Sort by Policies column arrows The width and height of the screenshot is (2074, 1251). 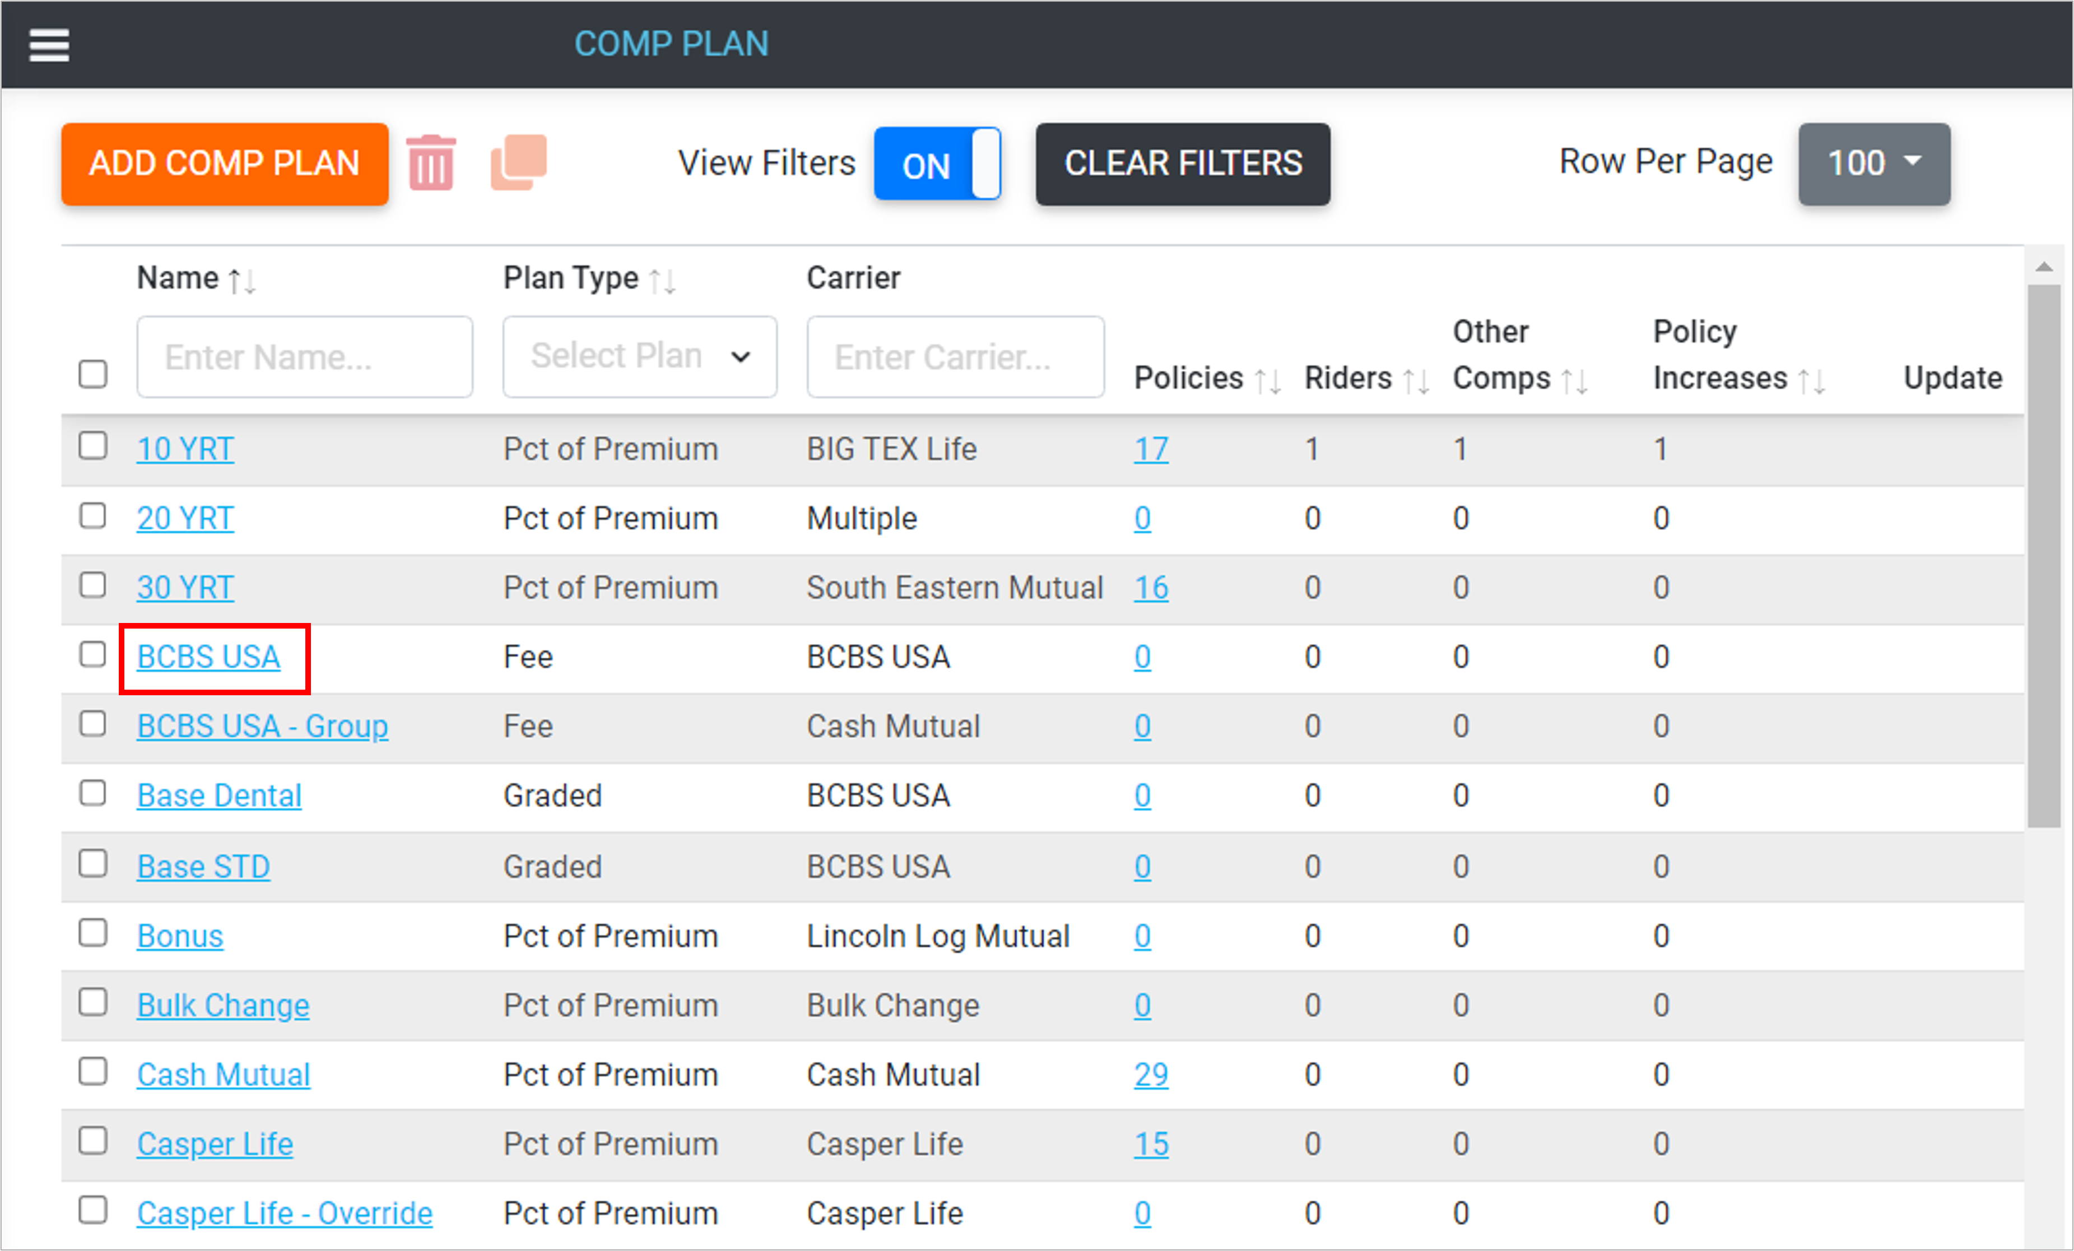(1268, 380)
